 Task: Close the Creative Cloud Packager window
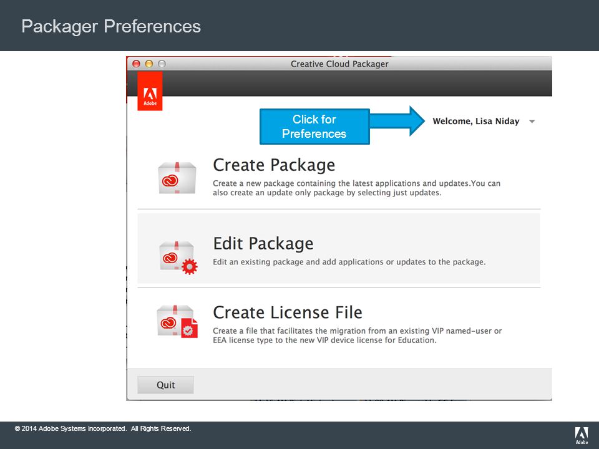[x=136, y=64]
